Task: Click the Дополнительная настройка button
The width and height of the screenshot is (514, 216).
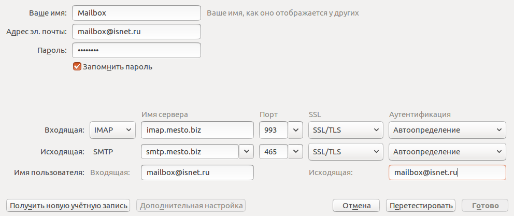Action: point(191,206)
